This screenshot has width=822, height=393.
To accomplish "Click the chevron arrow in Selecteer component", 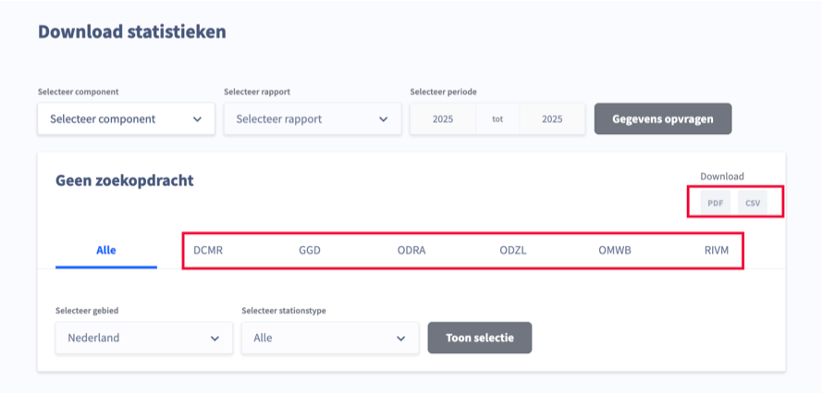I will pos(197,119).
